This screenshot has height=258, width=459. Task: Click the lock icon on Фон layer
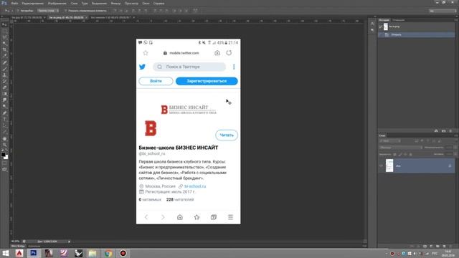pyautogui.click(x=450, y=166)
